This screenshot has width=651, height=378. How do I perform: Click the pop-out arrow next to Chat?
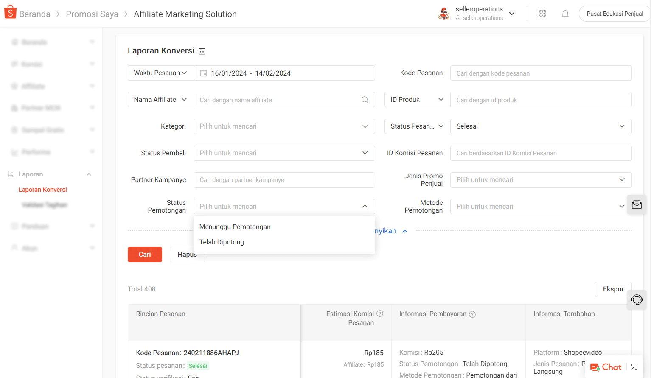point(634,367)
